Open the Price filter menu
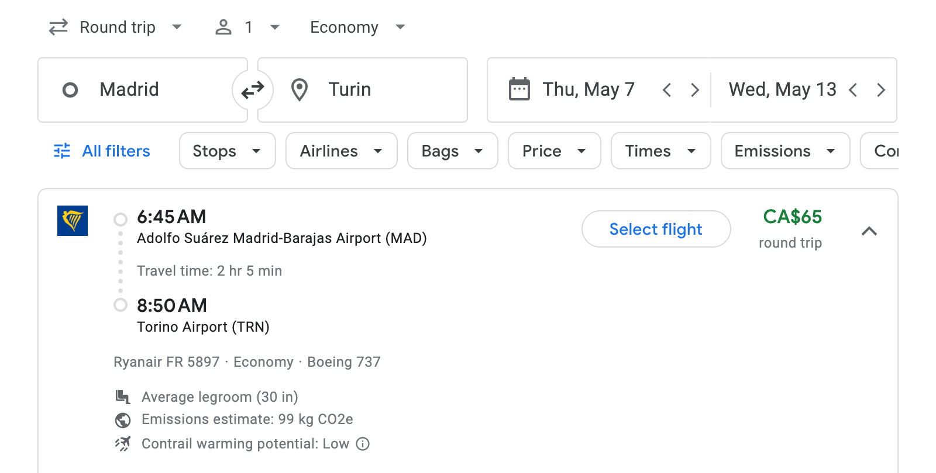The height and width of the screenshot is (473, 936). (554, 151)
